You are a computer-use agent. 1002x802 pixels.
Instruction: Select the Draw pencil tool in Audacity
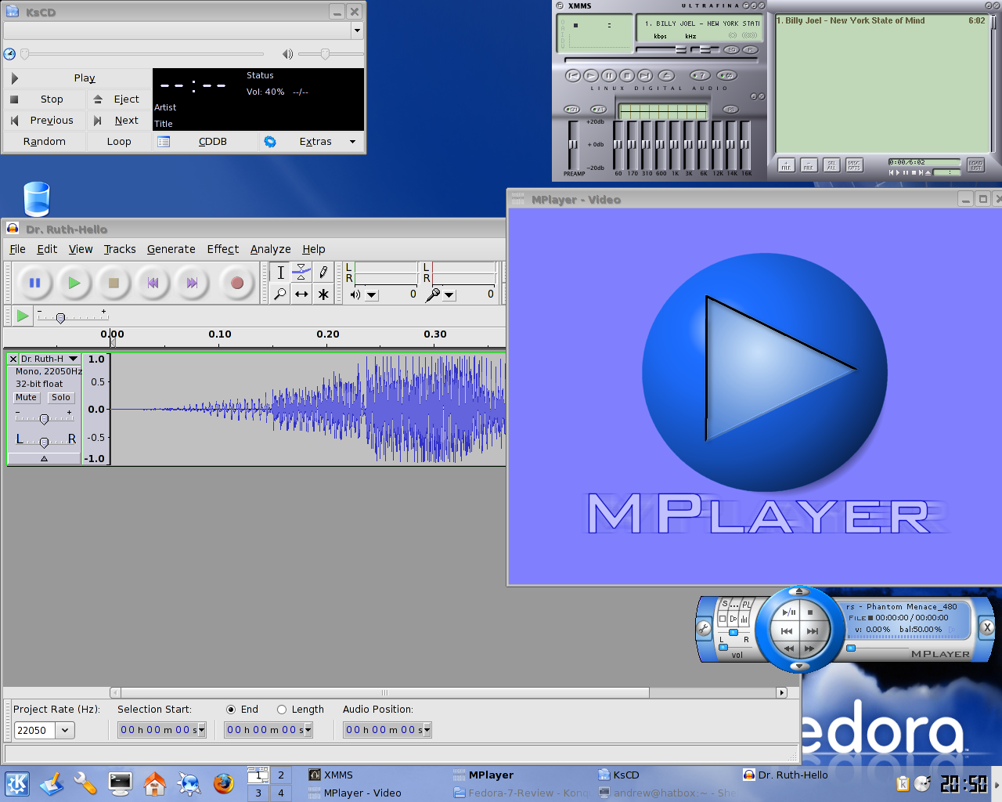pos(323,273)
